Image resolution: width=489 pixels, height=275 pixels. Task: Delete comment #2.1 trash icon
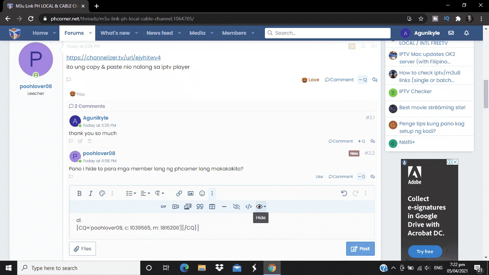[90, 141]
